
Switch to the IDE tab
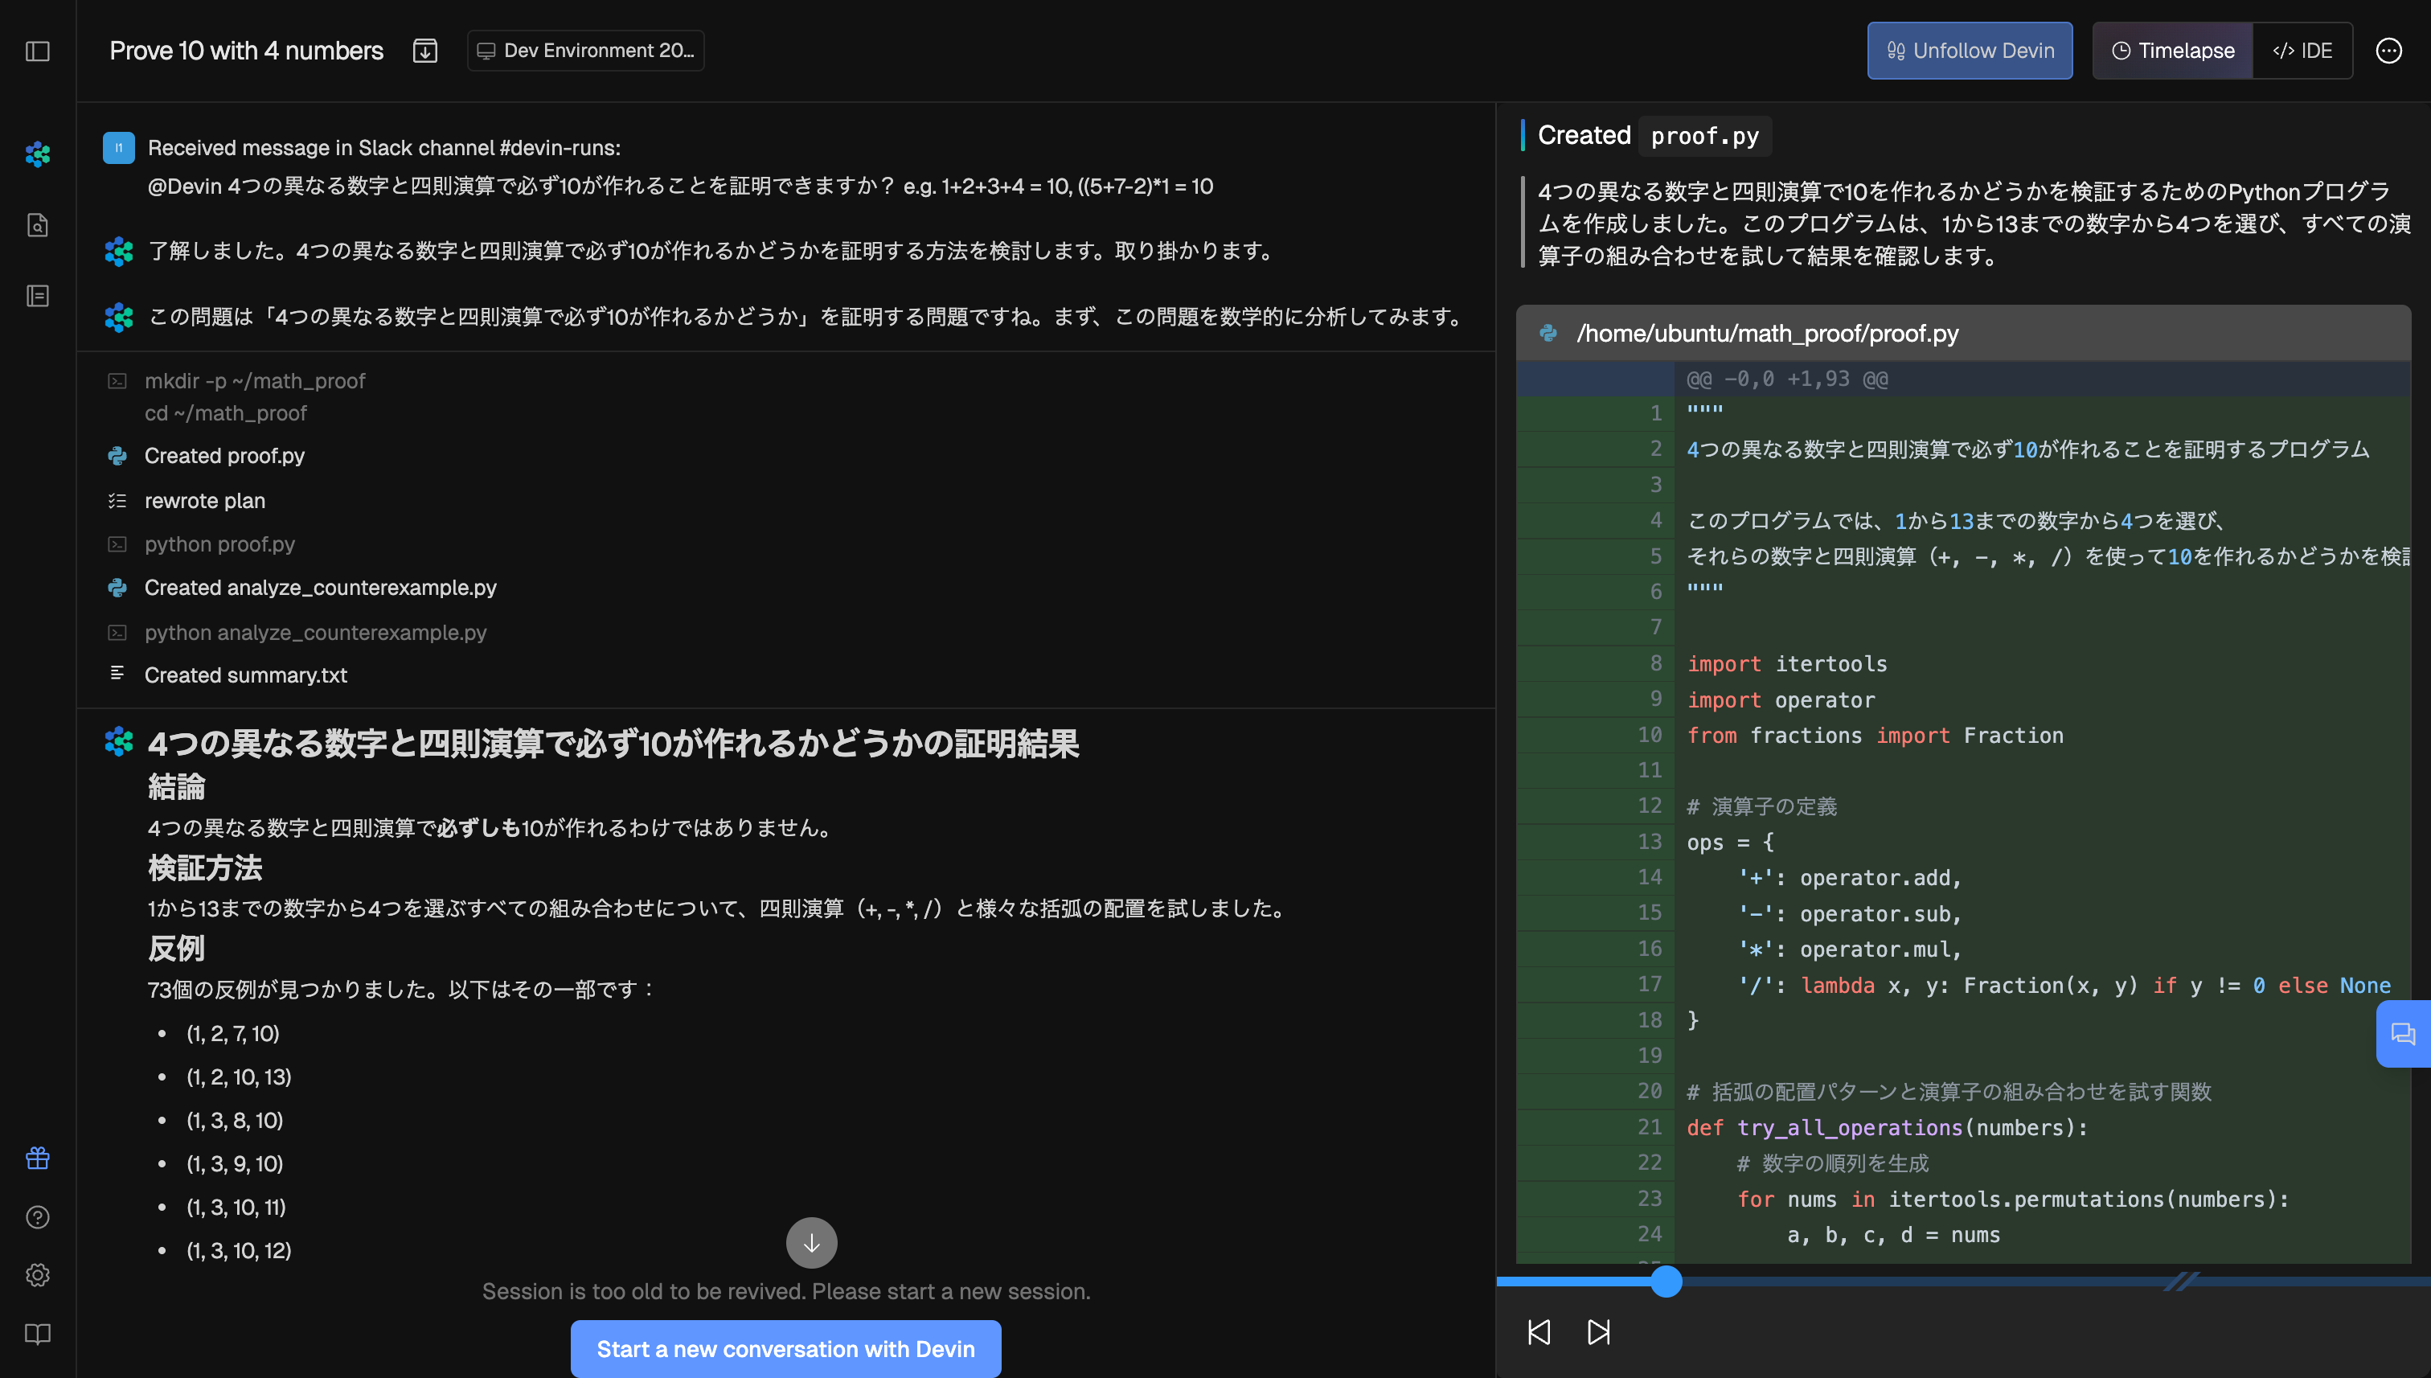tap(2302, 51)
